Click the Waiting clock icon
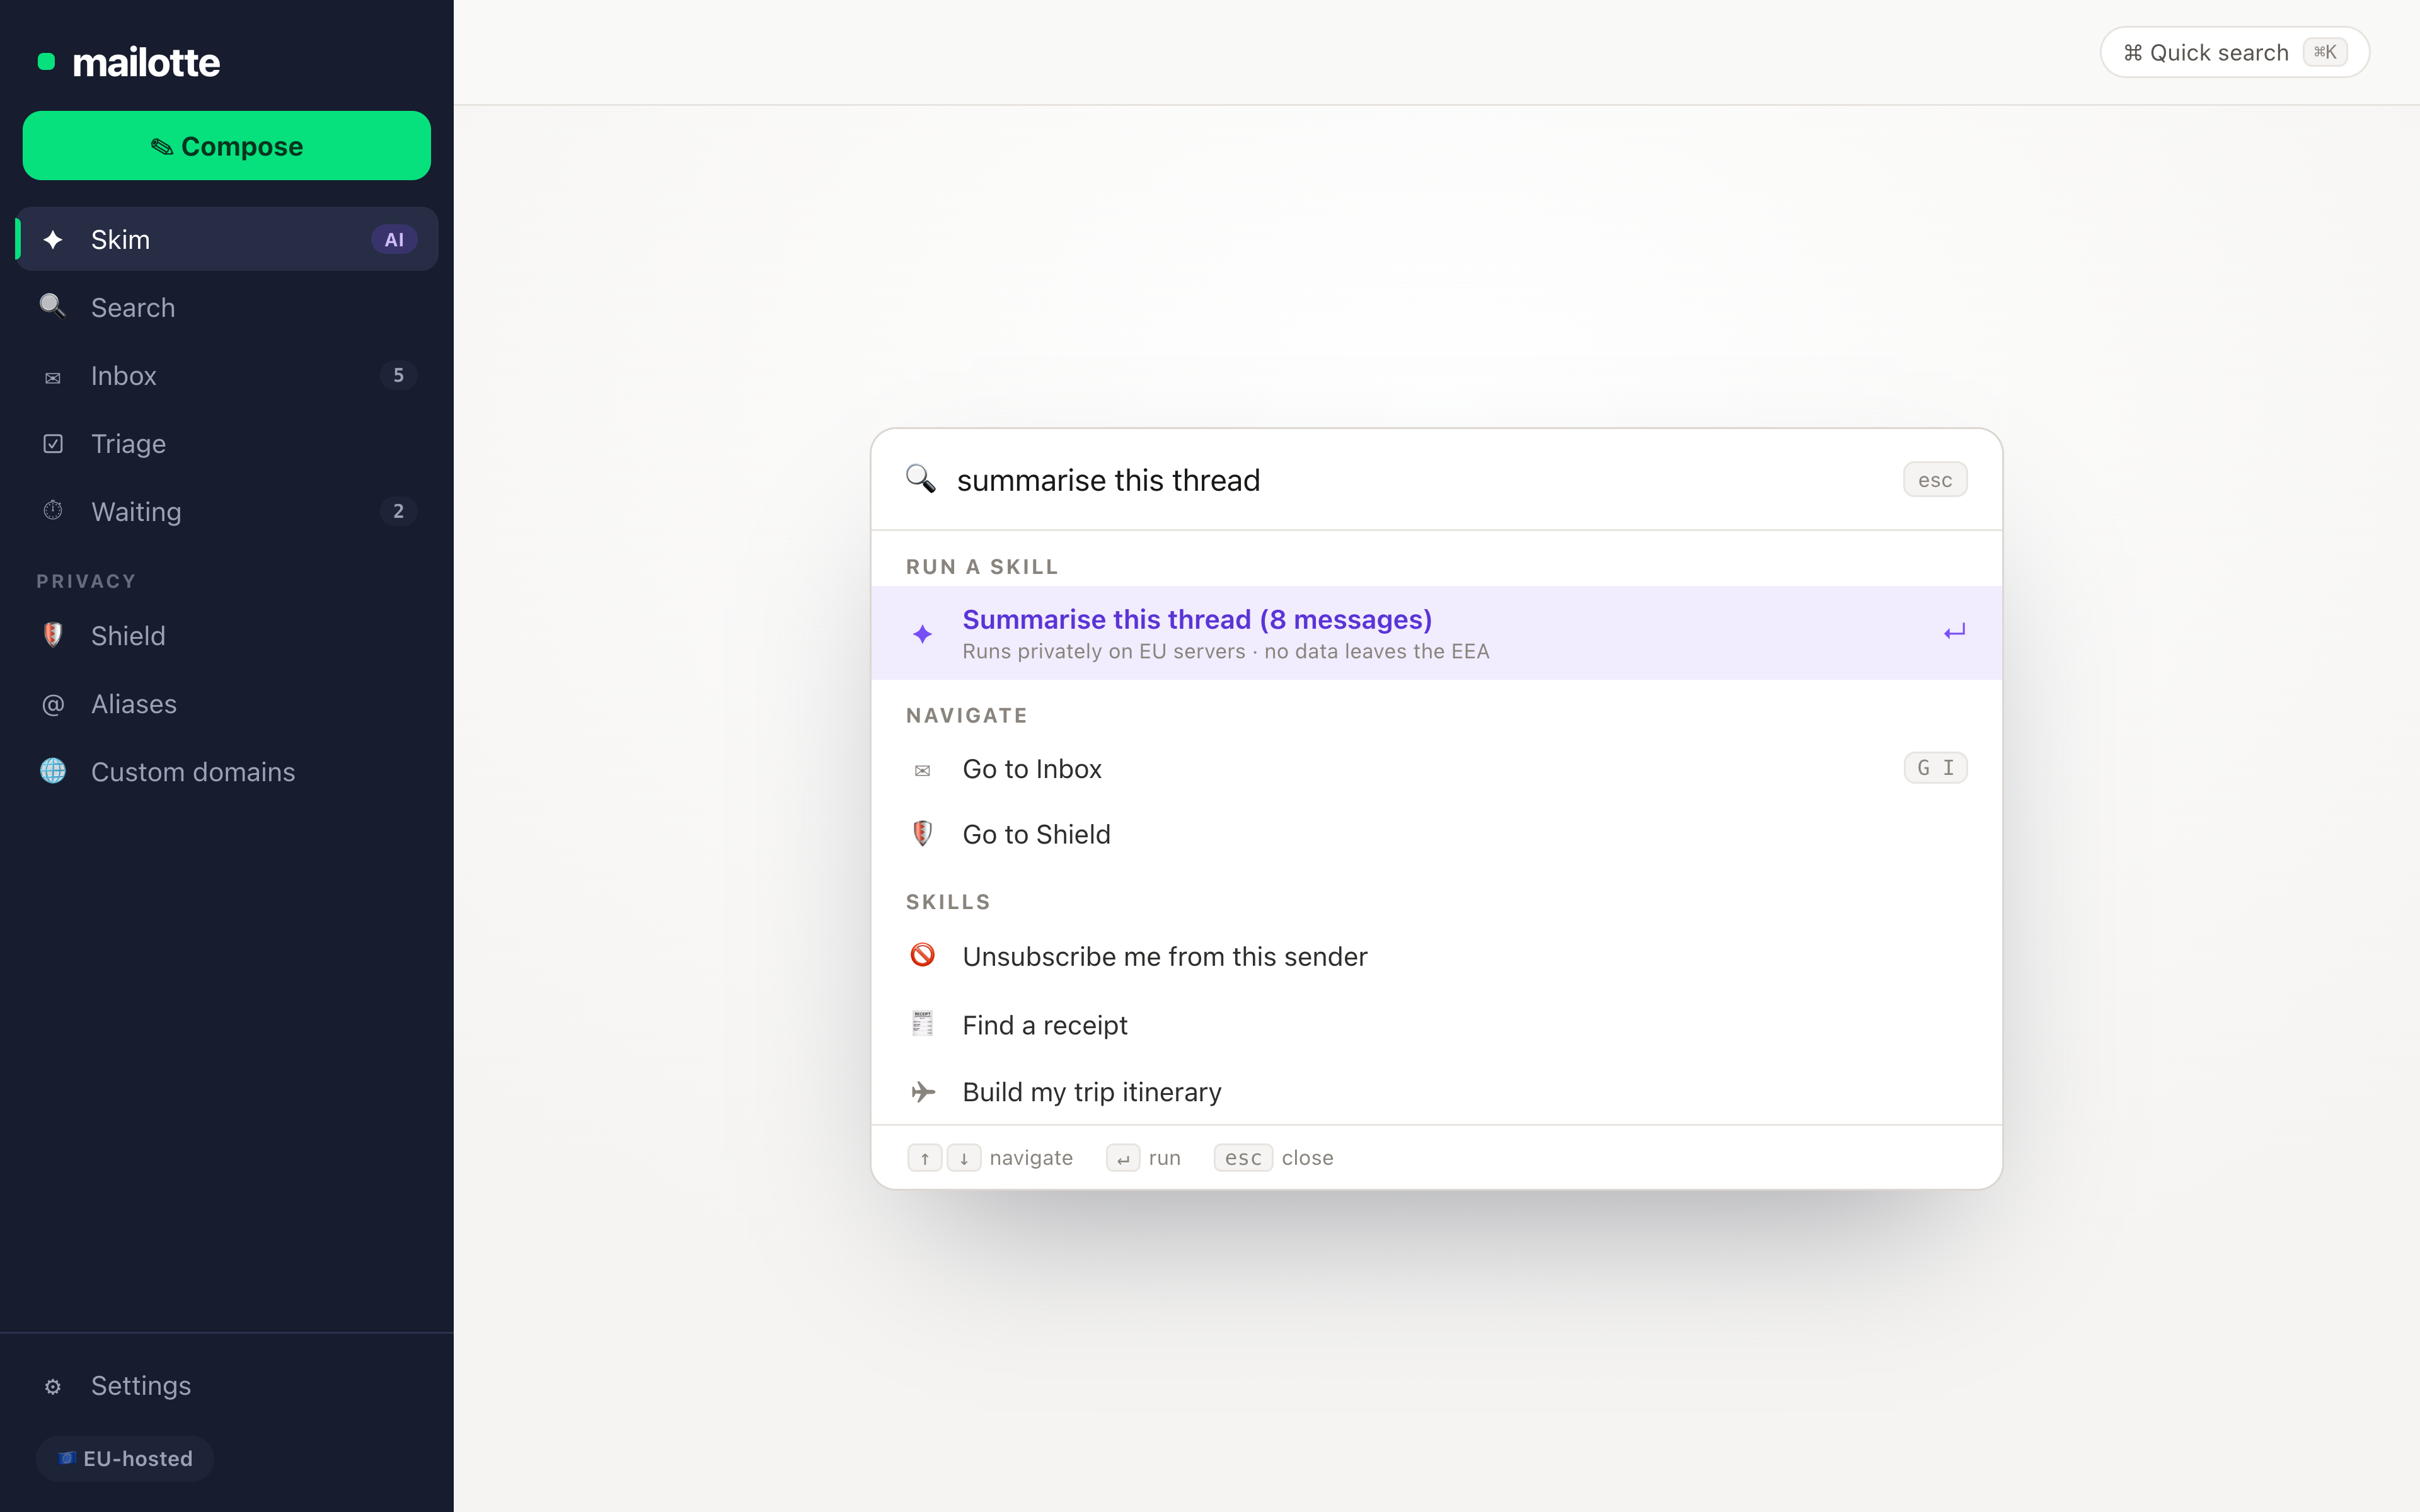Screen dimensions: 2420x1512 coord(53,510)
